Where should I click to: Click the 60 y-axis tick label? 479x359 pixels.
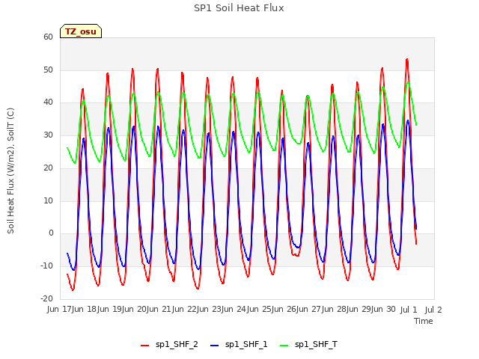point(48,37)
